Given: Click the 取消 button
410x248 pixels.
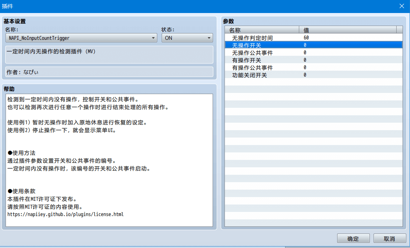Looking at the screenshot, I should point(389,239).
